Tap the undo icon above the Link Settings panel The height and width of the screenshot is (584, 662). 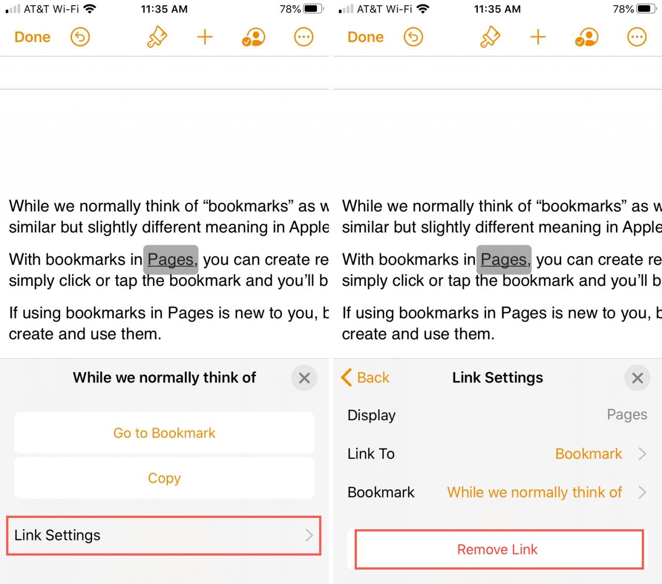pos(413,37)
